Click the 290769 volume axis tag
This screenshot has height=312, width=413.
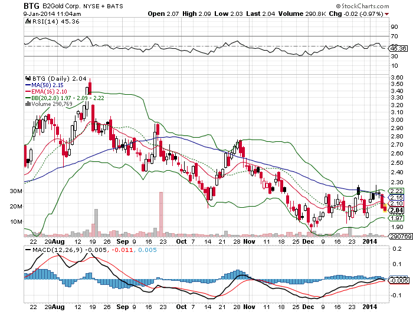click(x=401, y=236)
